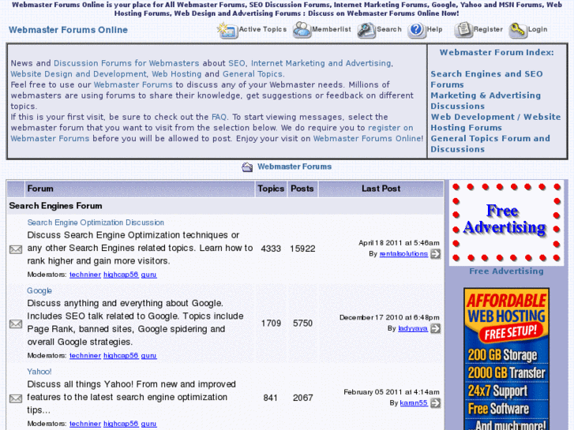Viewport: 574px width, 430px height.
Task: Open Login menu item
Action: pos(538,29)
